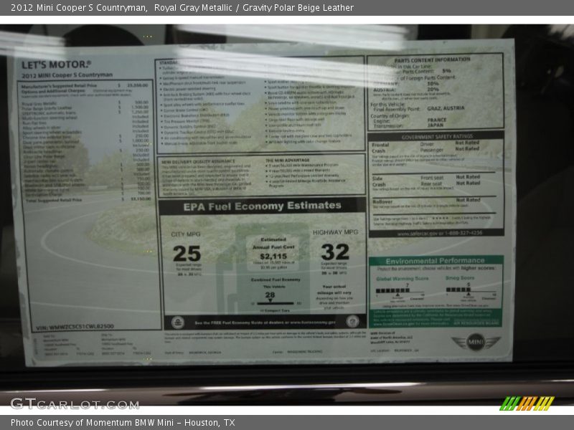Click 'GOVERNMENT SAFETY RATINGS' header bar
The image size is (574, 430).
click(436, 136)
